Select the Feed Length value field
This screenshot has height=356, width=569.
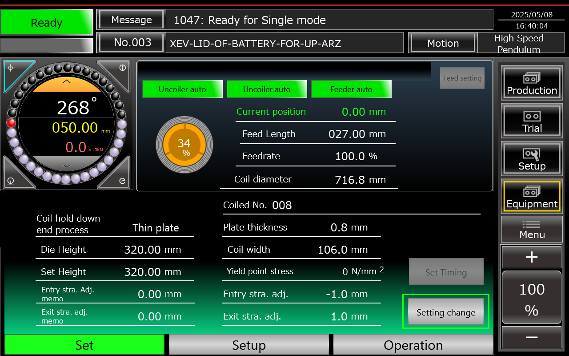tap(347, 134)
